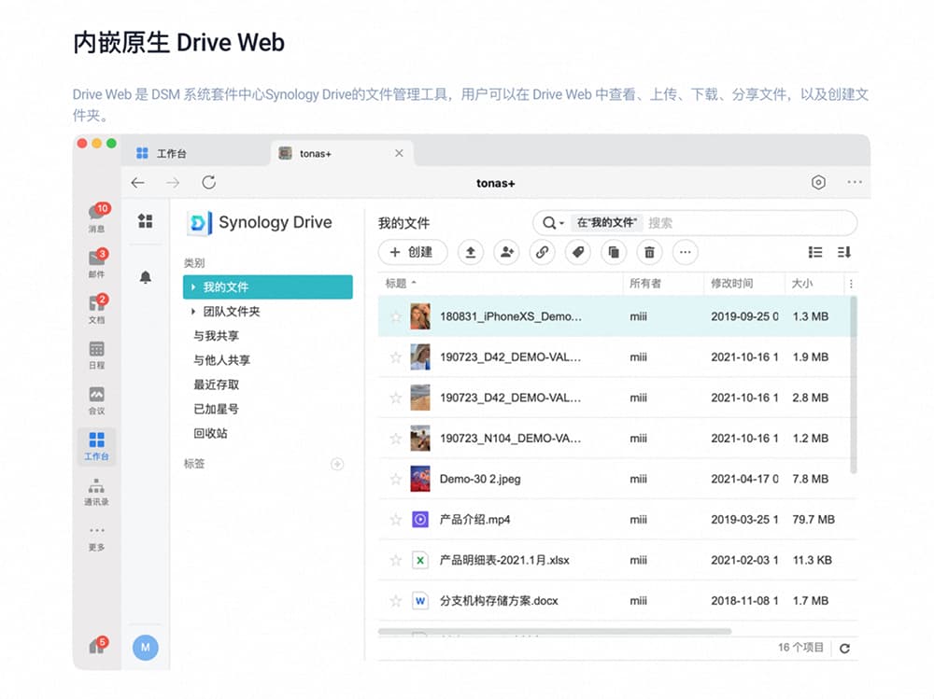Click the bottom sidebar icon with badge 5
934x699 pixels.
point(98,646)
